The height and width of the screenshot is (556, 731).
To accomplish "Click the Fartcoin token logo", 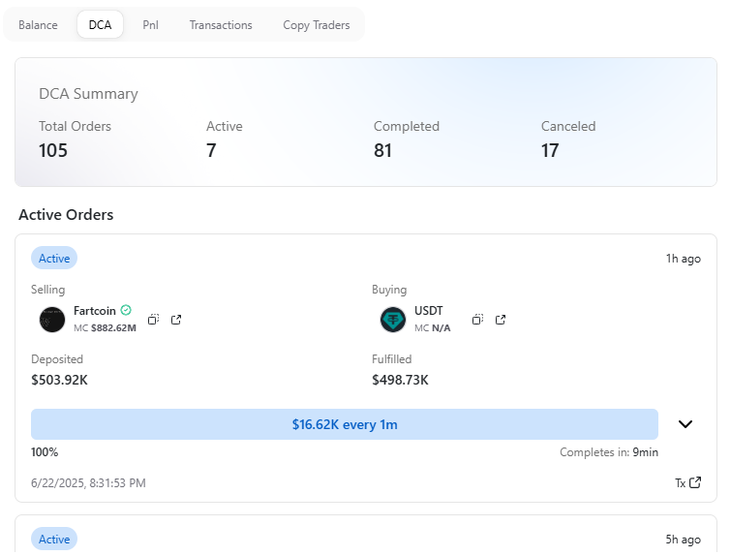I will [x=52, y=320].
